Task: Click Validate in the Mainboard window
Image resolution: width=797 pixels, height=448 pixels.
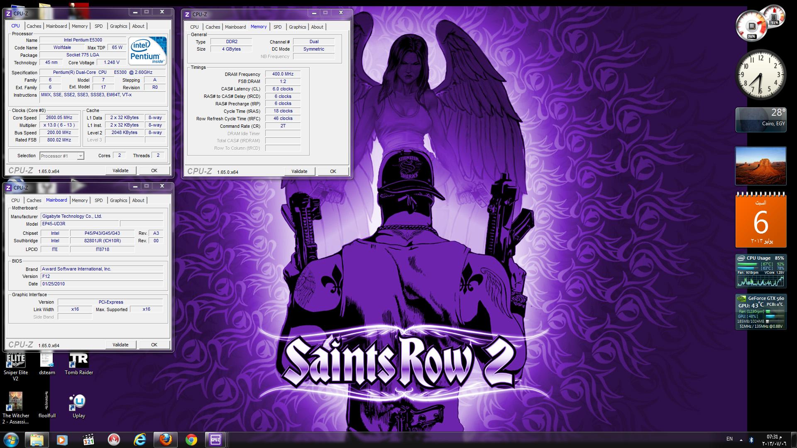Action: click(x=120, y=345)
